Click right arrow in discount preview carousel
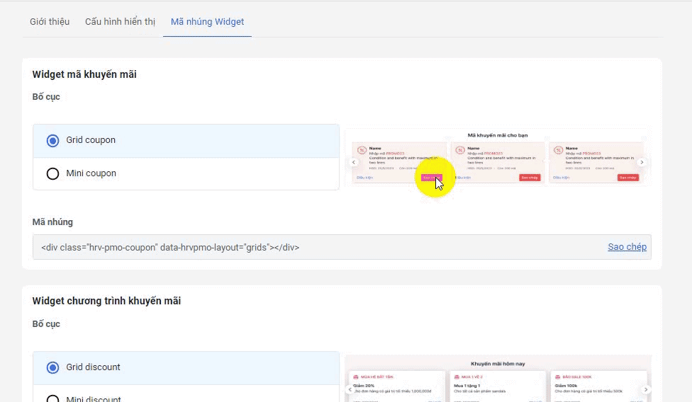692x402 pixels. tap(645, 389)
